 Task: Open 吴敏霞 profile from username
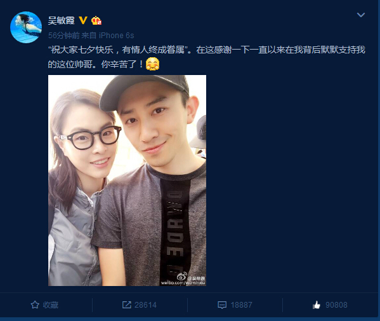[x=62, y=20]
